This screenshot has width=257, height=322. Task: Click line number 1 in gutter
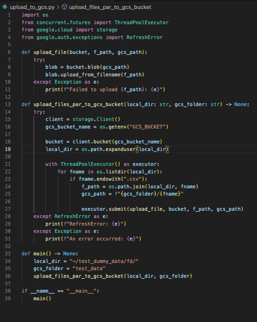coord(9,15)
